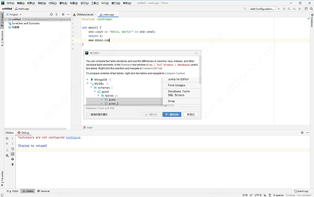Image resolution: width=314 pixels, height=197 pixels.
Task: Open Project panel gear settings
Action: [63, 15]
